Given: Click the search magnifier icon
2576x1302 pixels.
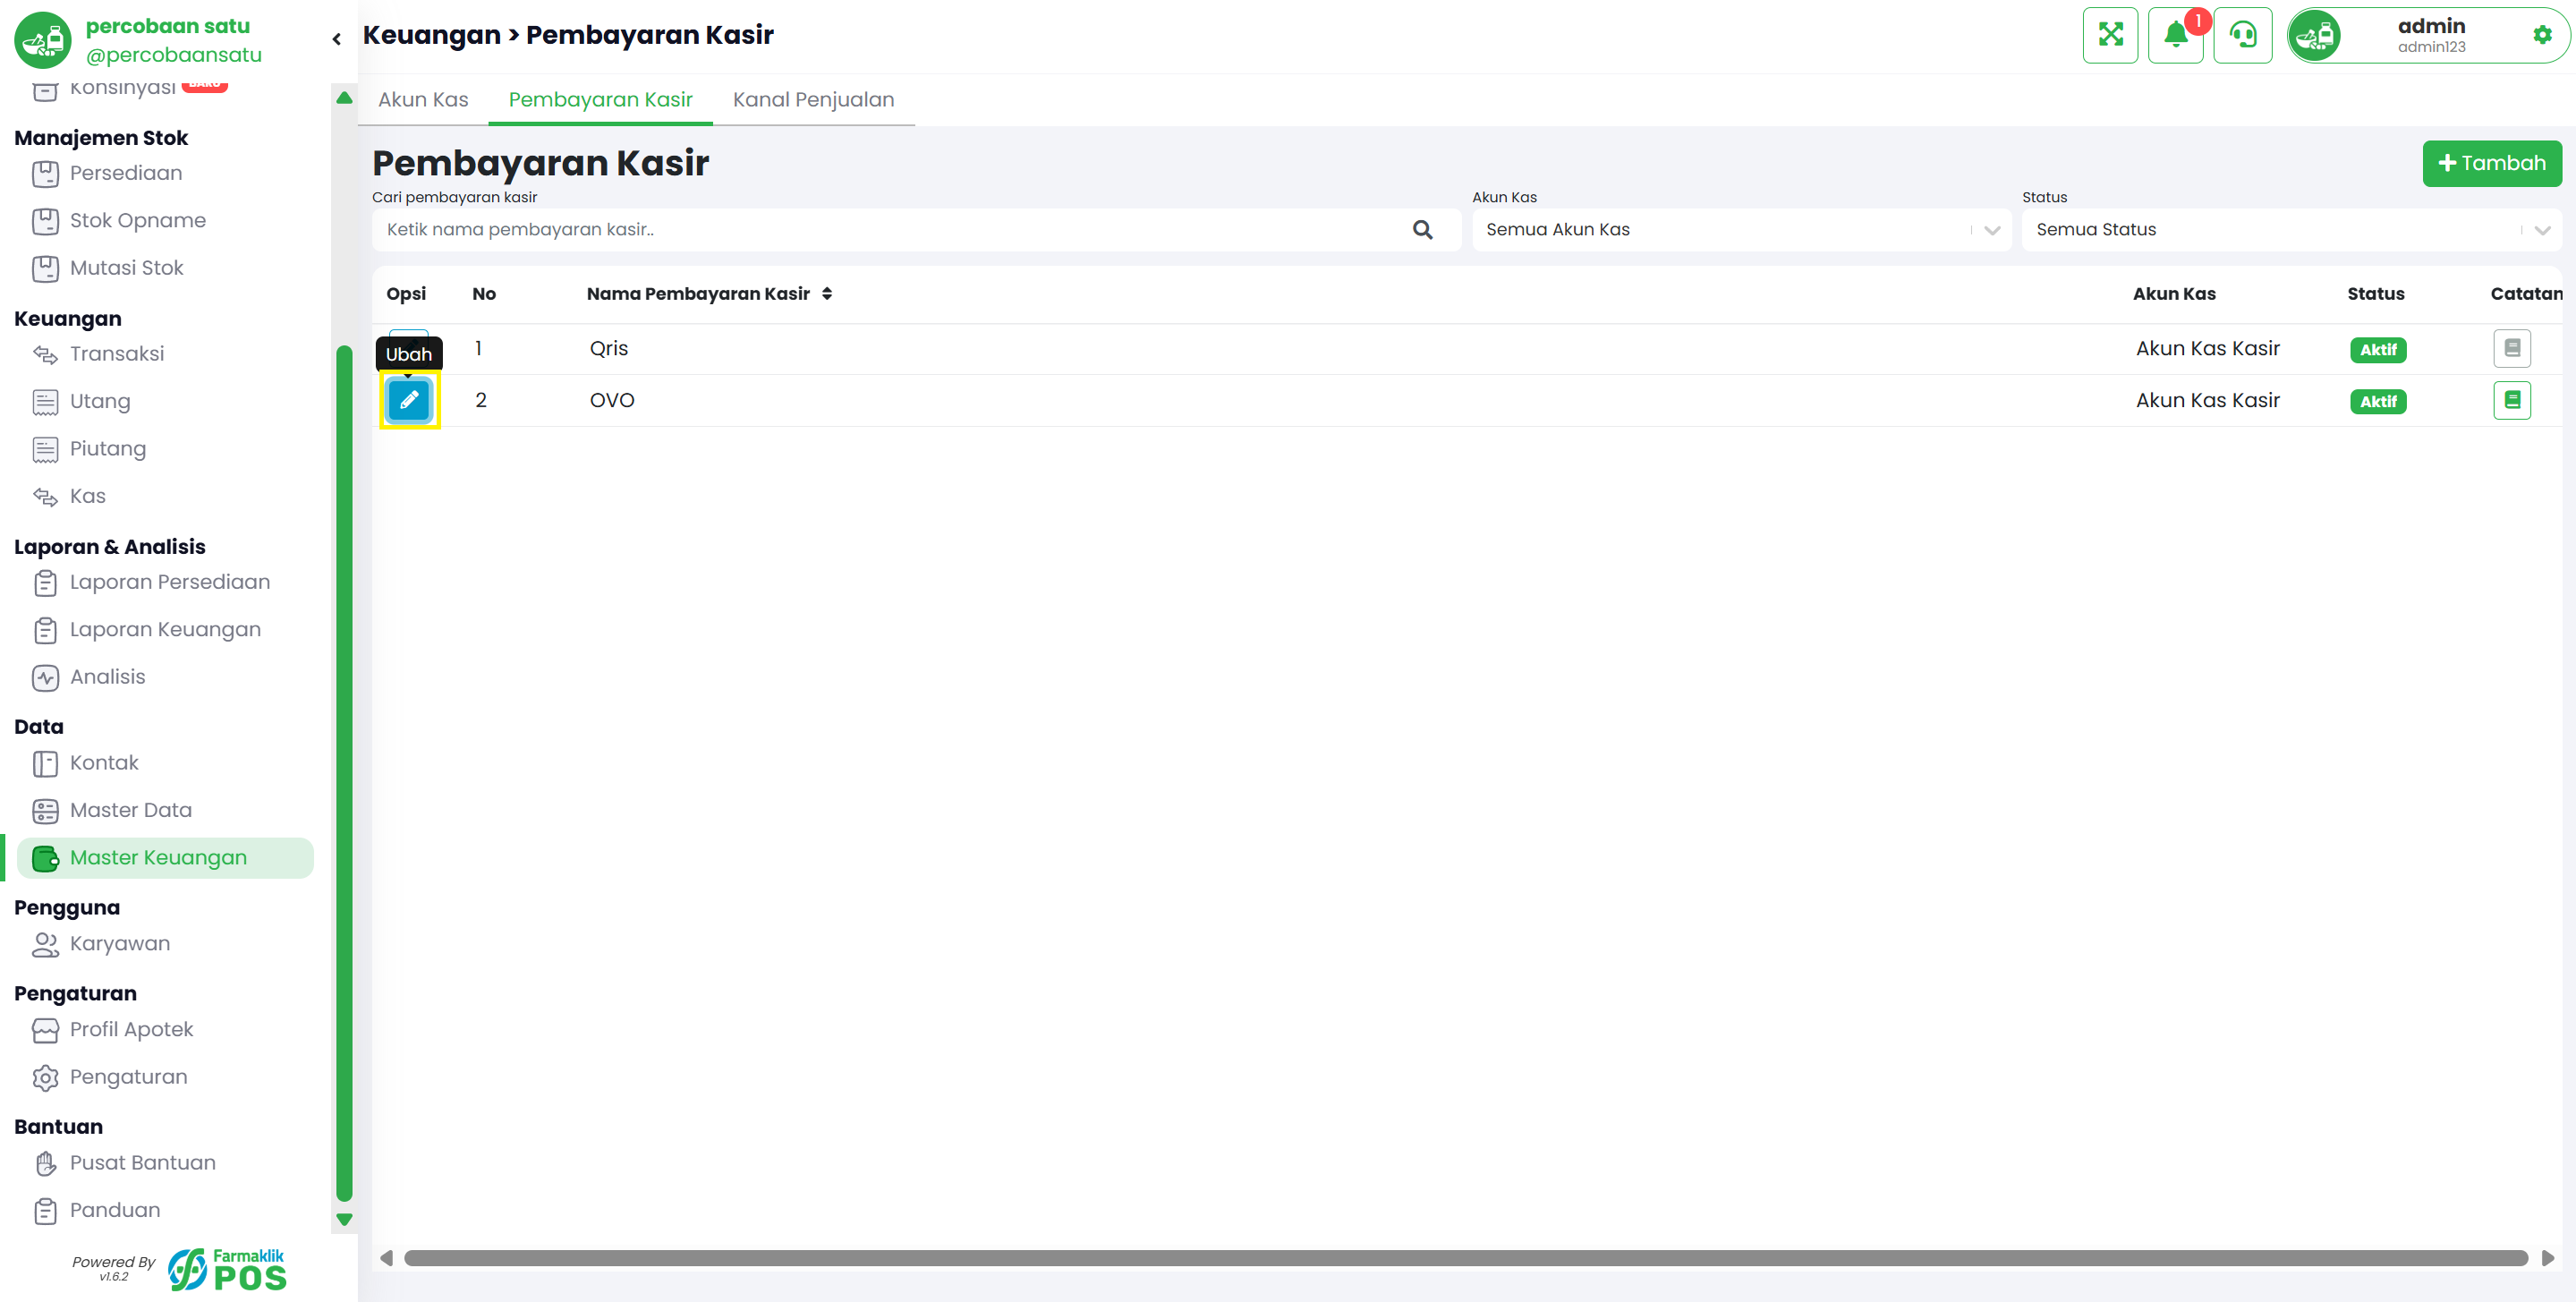Looking at the screenshot, I should coord(1422,230).
